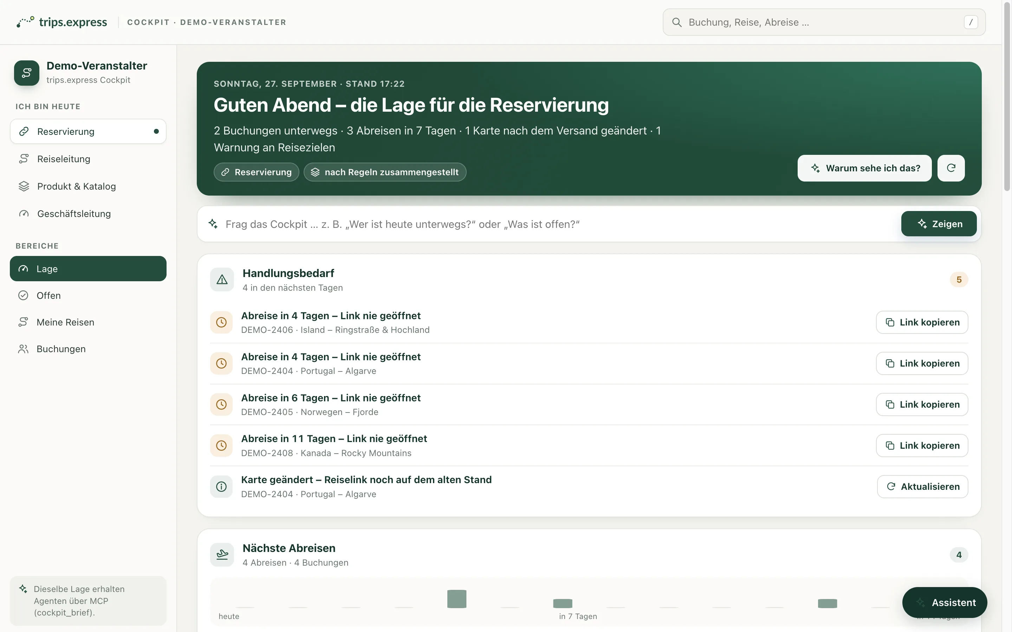Click the Nächste Abreisen departure plane icon
Viewport: 1012px width, 632px height.
[x=222, y=555]
